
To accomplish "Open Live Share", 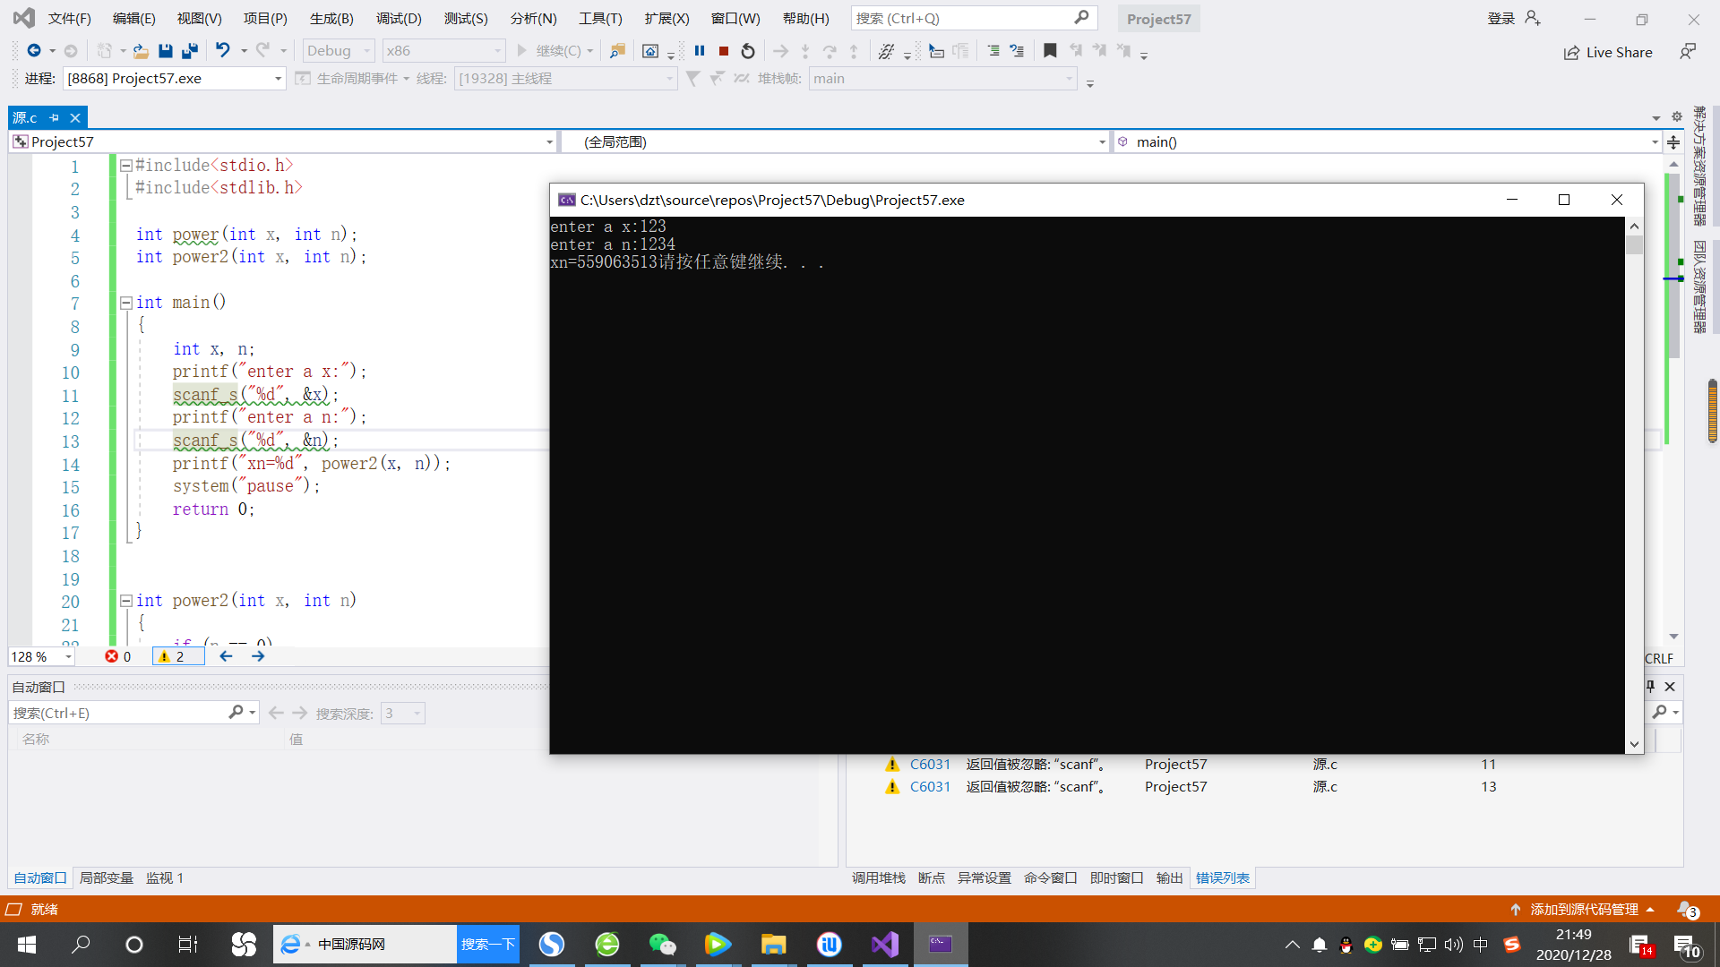I will pos(1608,52).
